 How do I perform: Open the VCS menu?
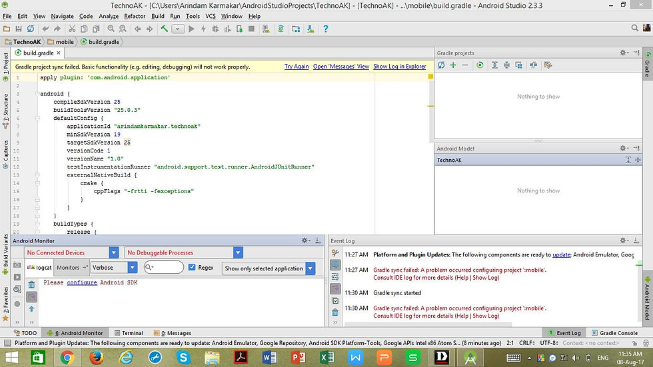point(211,16)
